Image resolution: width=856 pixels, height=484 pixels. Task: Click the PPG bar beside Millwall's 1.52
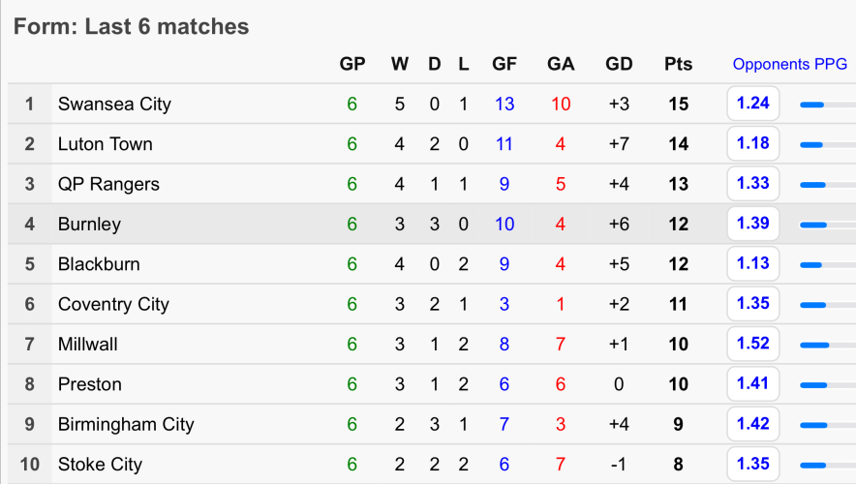pyautogui.click(x=814, y=345)
